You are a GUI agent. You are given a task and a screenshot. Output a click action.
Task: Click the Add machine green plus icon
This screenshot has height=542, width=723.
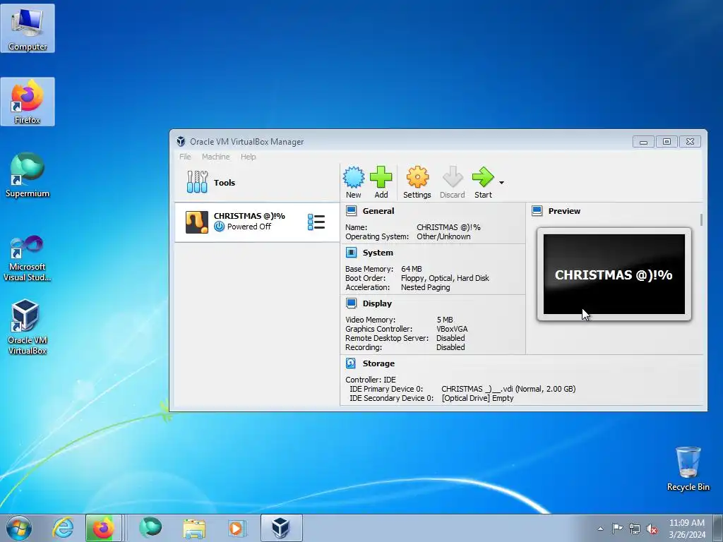[381, 177]
